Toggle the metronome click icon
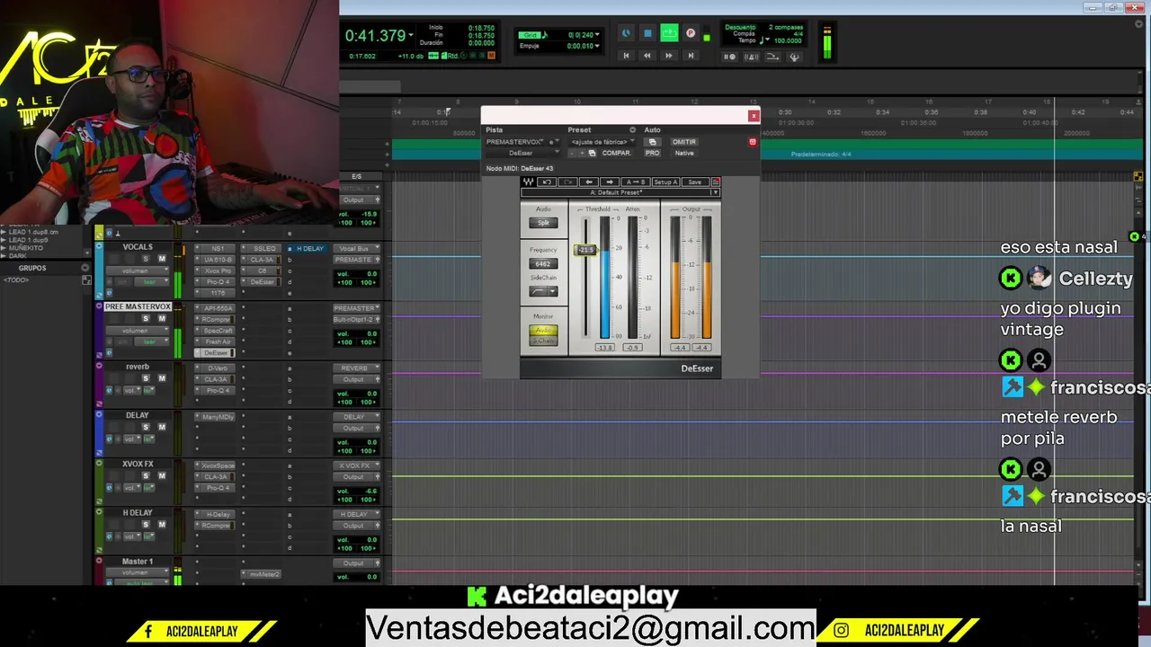 [x=752, y=57]
